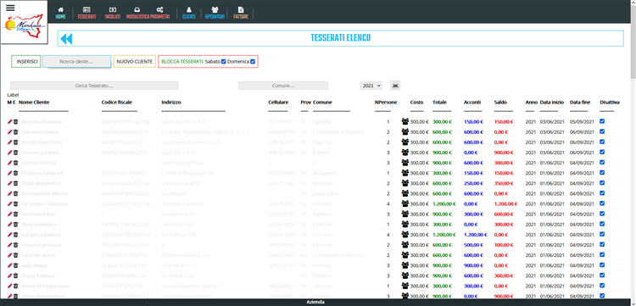Screen dimensions: 636x306
Task: Focus the Ricerca cliente search field
Action: click(x=76, y=62)
